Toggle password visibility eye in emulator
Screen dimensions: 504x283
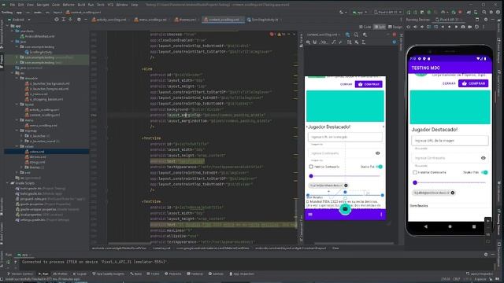click(x=483, y=158)
